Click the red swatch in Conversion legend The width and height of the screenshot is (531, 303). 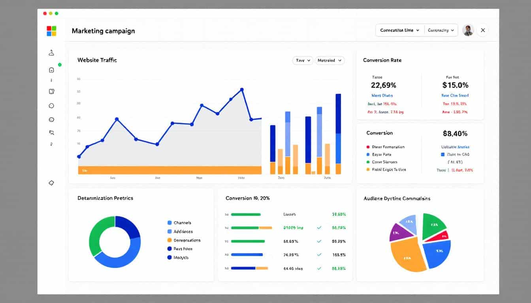point(368,147)
